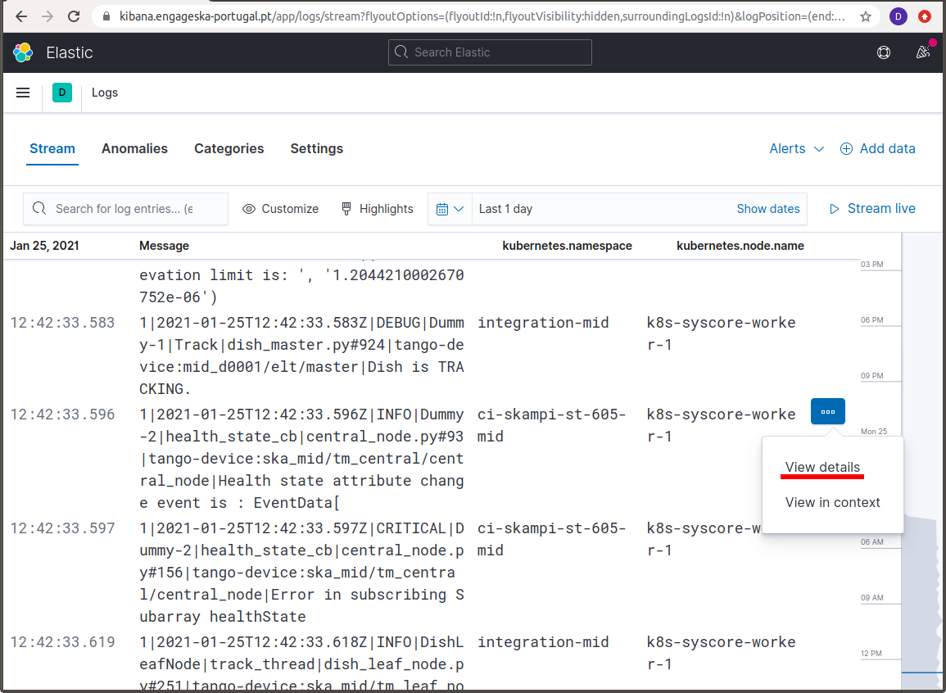Click the three-dots row actions button
Viewport: 946px width, 693px height.
pos(828,411)
